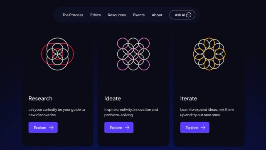
Task: Click the Ideate description about inspiring creativity
Action: coord(131,112)
